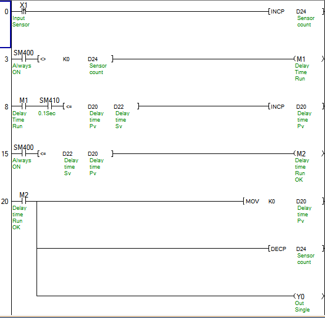Select the step number 0 cell
325x318 pixels.
[x=5, y=24]
